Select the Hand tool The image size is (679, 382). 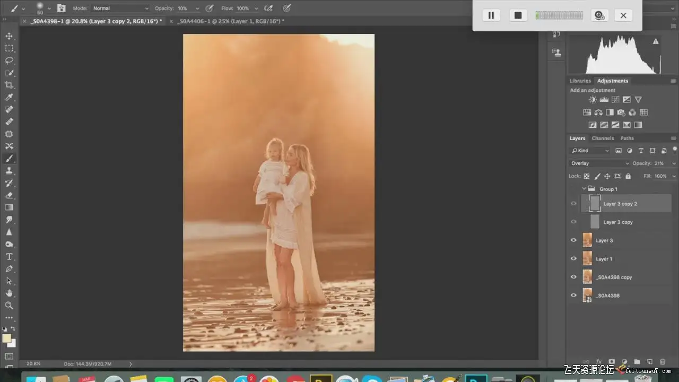(9, 293)
